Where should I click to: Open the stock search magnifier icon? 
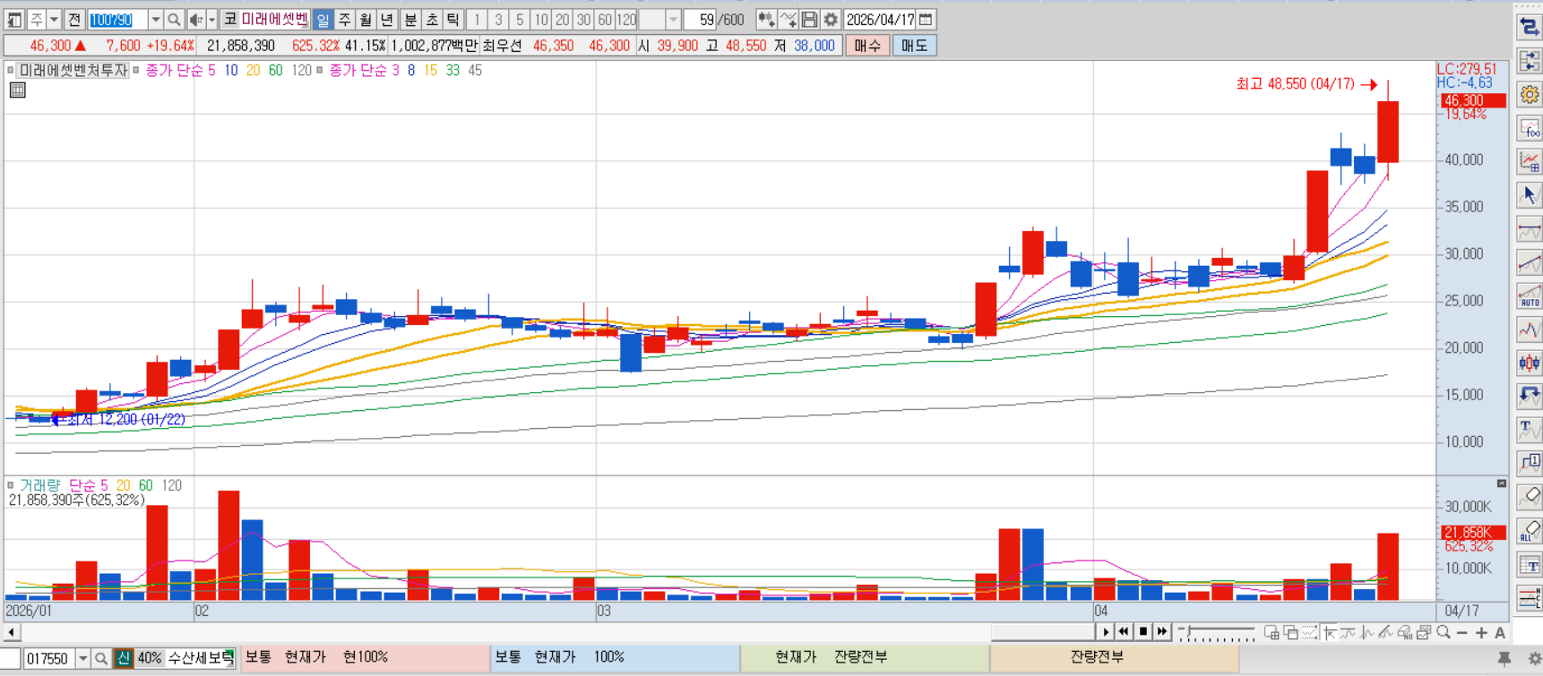(174, 20)
